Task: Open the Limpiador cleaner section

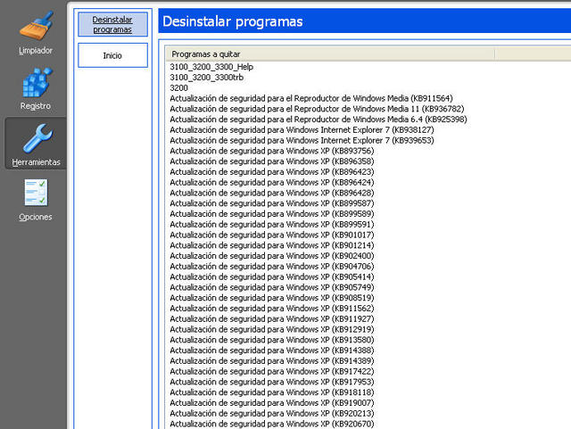Action: coord(36,34)
